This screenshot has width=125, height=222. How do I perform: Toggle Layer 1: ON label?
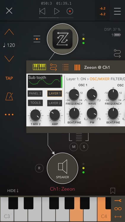[76, 79]
